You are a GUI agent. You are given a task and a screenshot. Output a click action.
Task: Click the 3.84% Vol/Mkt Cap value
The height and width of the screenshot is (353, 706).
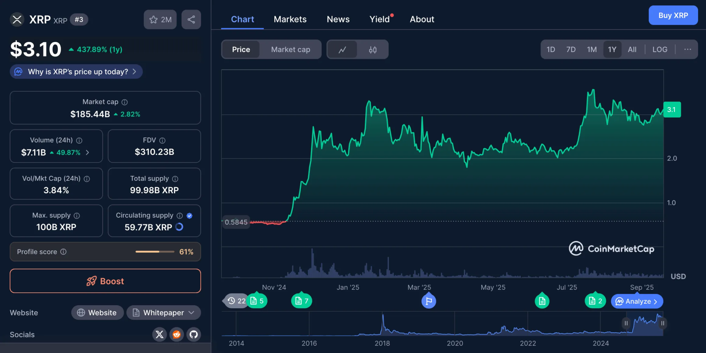tap(56, 190)
